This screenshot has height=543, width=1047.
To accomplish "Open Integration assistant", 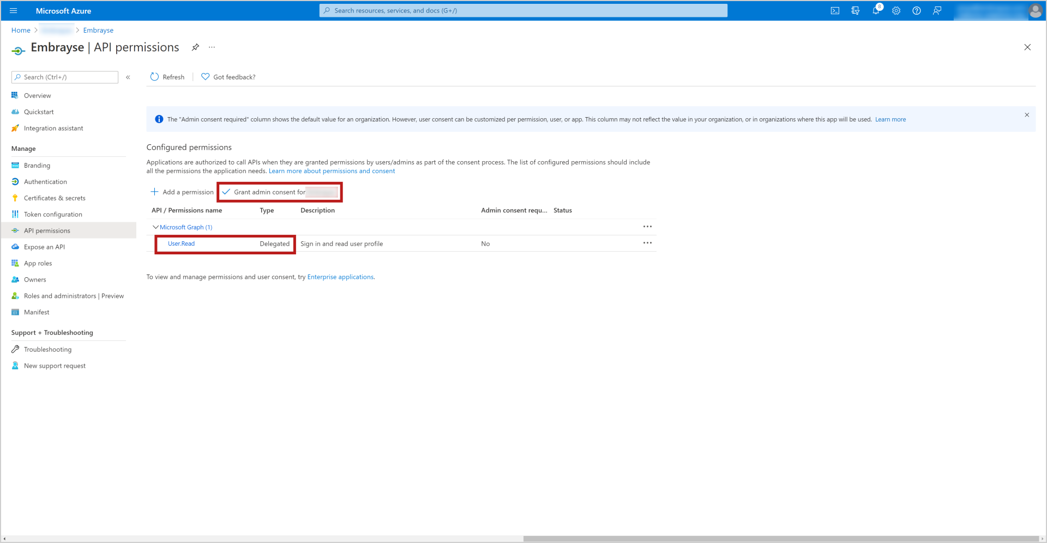I will pyautogui.click(x=53, y=128).
